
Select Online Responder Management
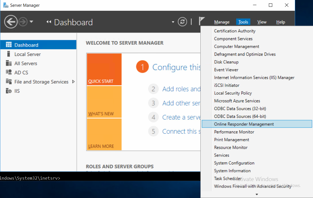click(257, 124)
